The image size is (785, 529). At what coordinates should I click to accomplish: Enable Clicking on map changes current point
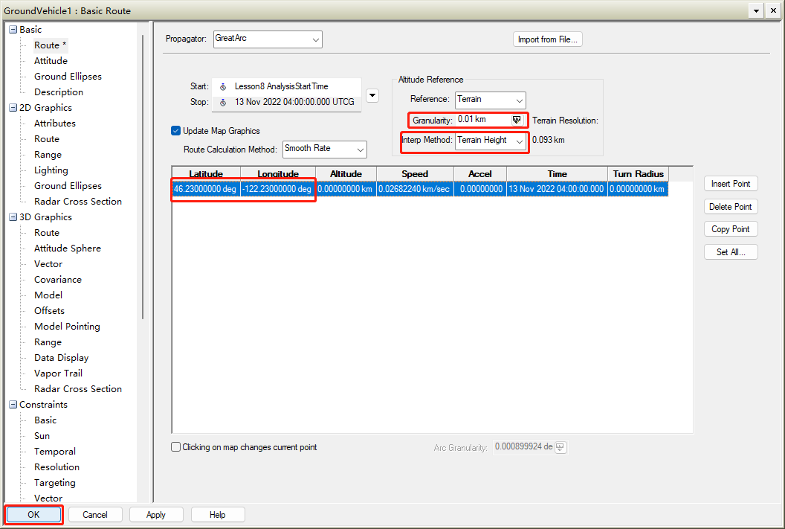coord(176,447)
